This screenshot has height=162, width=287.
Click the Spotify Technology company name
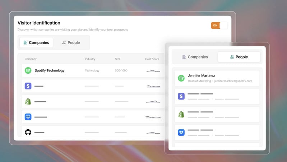[x=50, y=70]
